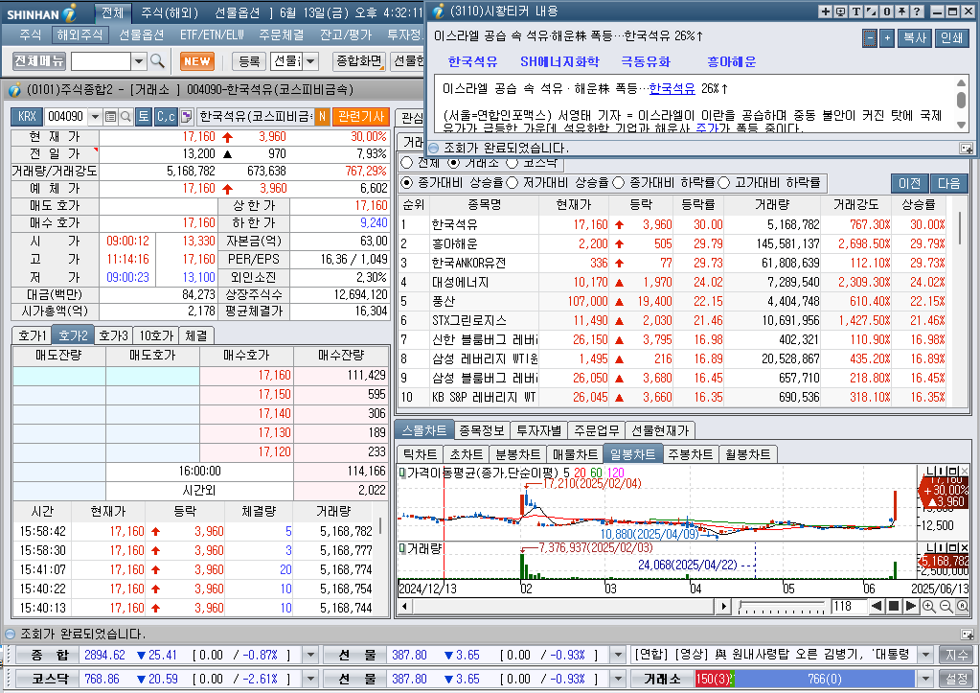Select 거래소 market radio button
The height and width of the screenshot is (693, 980).
pos(454,163)
